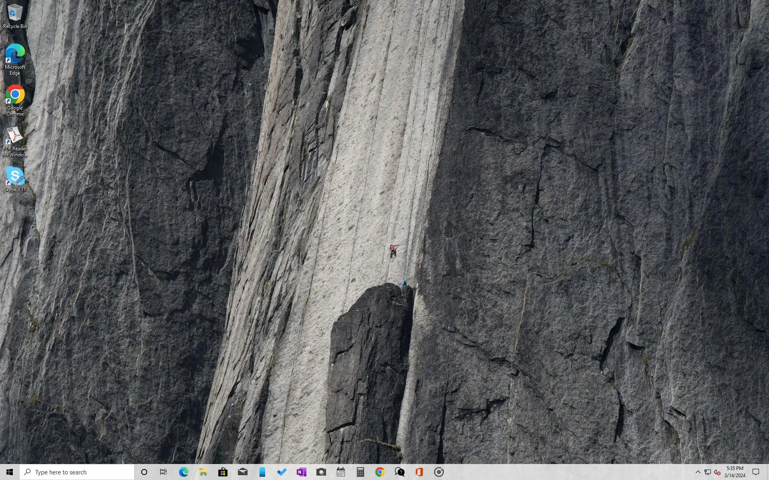Screen dimensions: 769x480
Task: Open the clock and date flyout
Action: point(735,472)
